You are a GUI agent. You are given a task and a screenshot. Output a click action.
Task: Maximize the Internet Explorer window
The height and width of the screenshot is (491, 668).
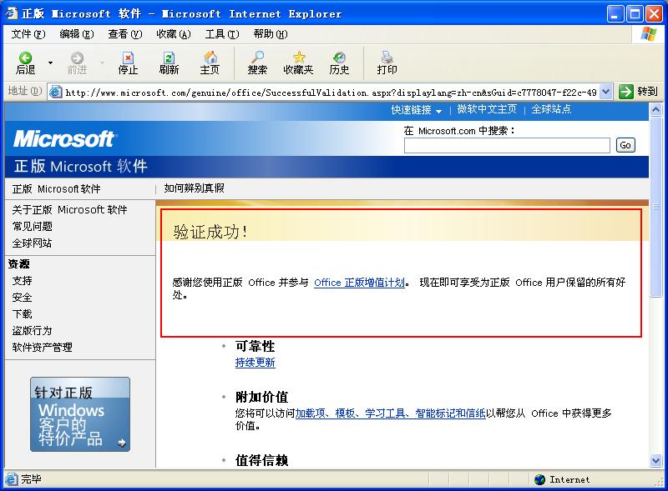(635, 14)
